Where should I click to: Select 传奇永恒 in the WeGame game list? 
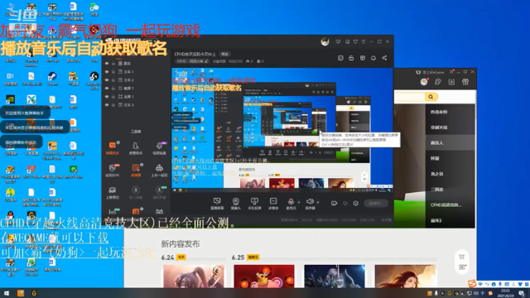450,112
